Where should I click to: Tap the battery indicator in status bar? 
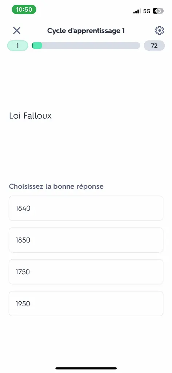coord(158,11)
